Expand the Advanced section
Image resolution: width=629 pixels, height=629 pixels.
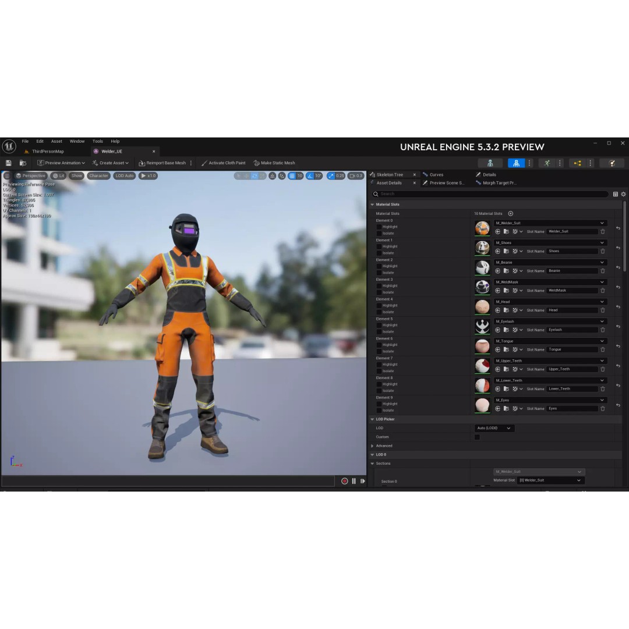(x=372, y=446)
